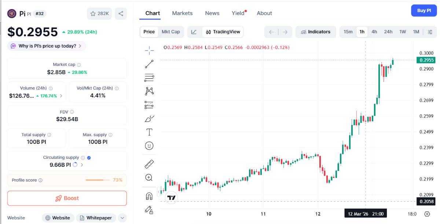Click Market cap info icon
Image resolution: width=440 pixels, height=224 pixels.
79,65
